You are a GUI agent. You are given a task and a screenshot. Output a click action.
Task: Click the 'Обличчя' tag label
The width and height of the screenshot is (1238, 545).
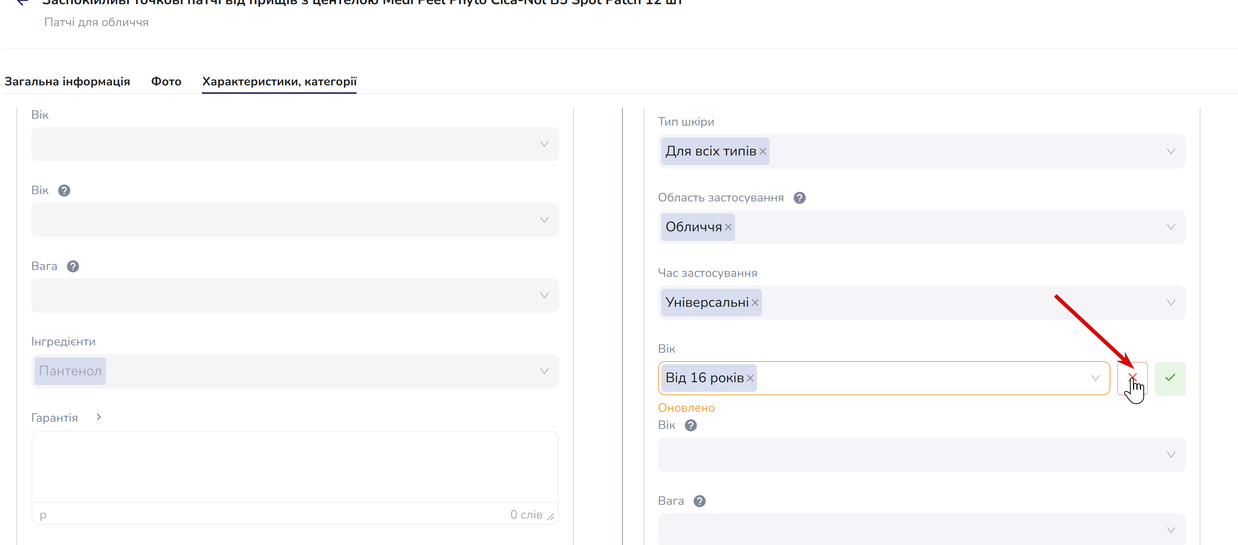pos(693,227)
